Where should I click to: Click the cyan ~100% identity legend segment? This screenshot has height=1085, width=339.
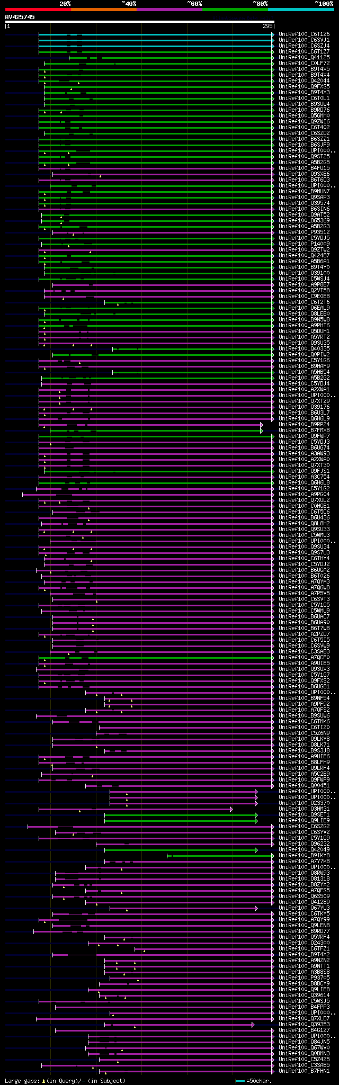point(301,10)
